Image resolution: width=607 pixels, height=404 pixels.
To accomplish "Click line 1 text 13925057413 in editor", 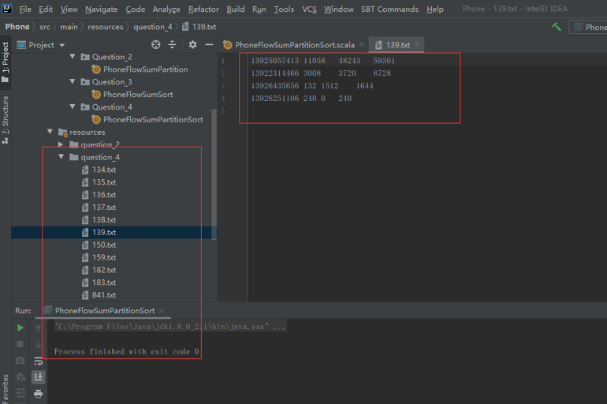I will pyautogui.click(x=275, y=61).
